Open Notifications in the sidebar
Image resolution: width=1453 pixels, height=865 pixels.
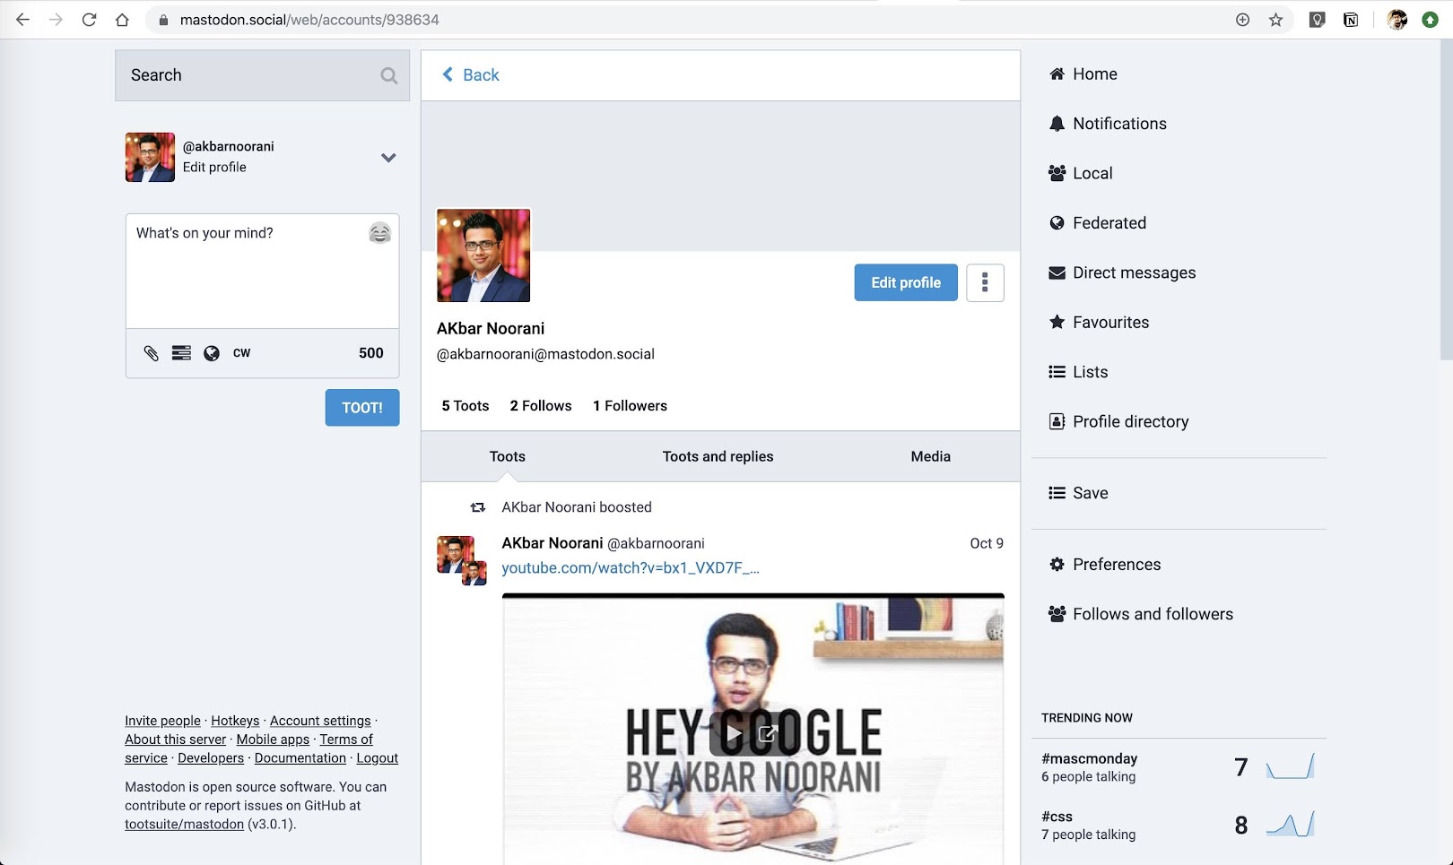1108,124
